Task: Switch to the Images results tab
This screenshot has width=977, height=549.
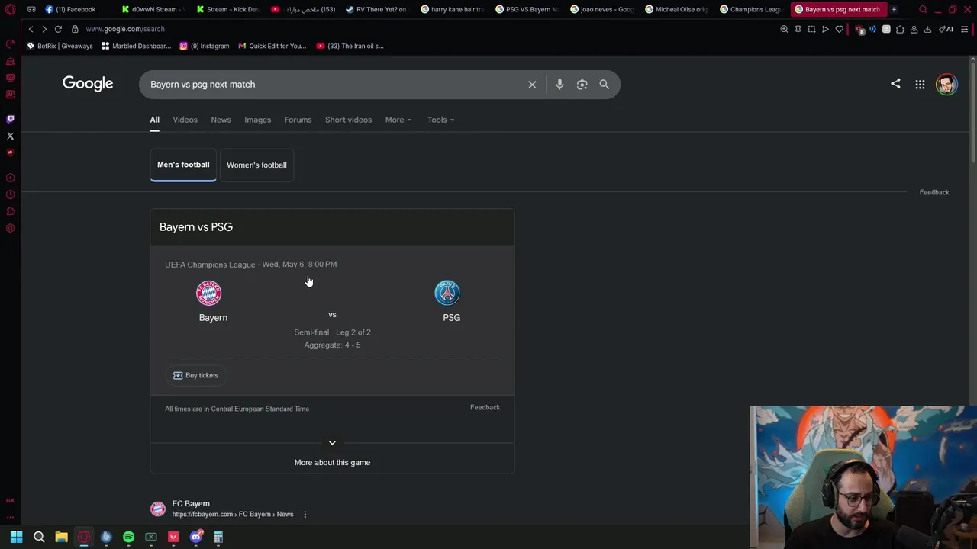Action: pos(257,120)
